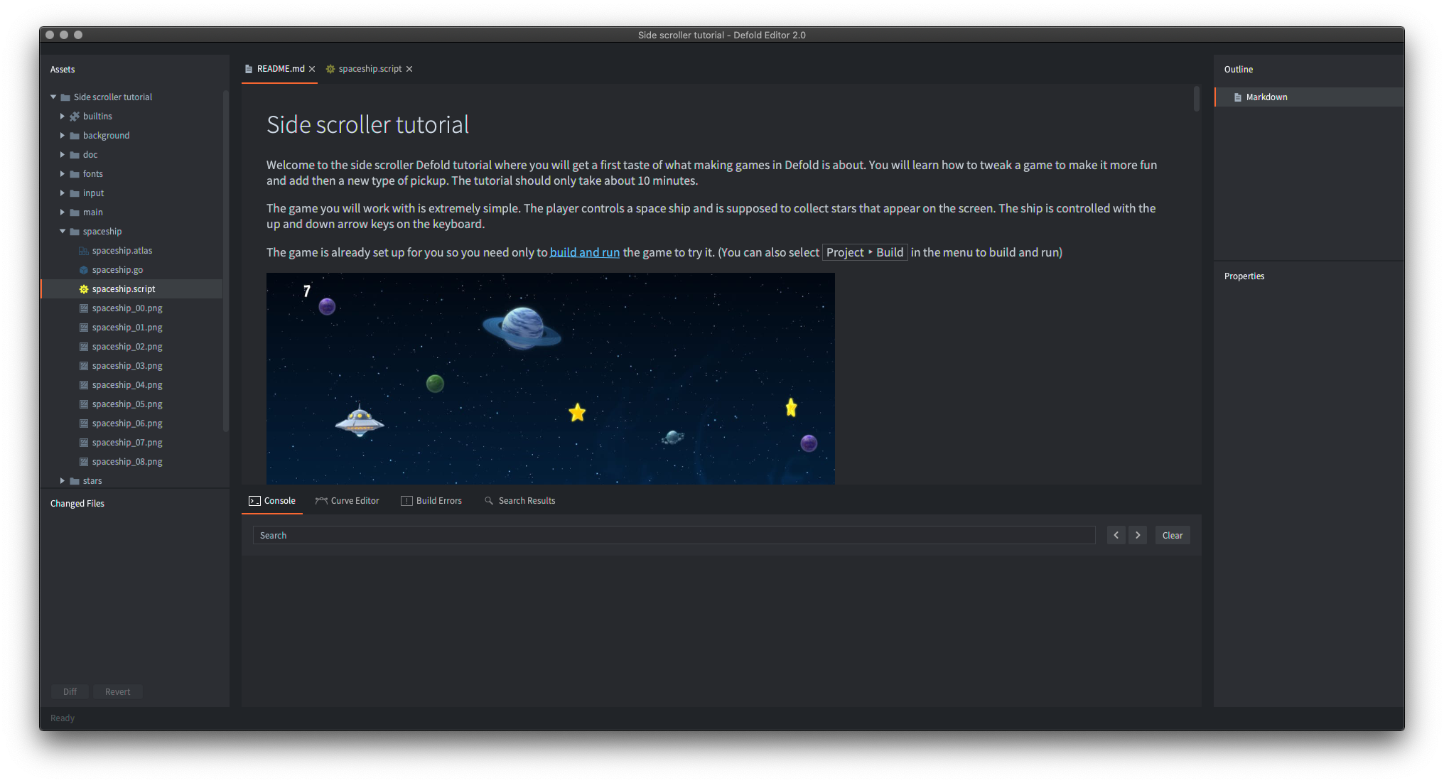Click the spaceship_02.png image icon

(x=84, y=347)
